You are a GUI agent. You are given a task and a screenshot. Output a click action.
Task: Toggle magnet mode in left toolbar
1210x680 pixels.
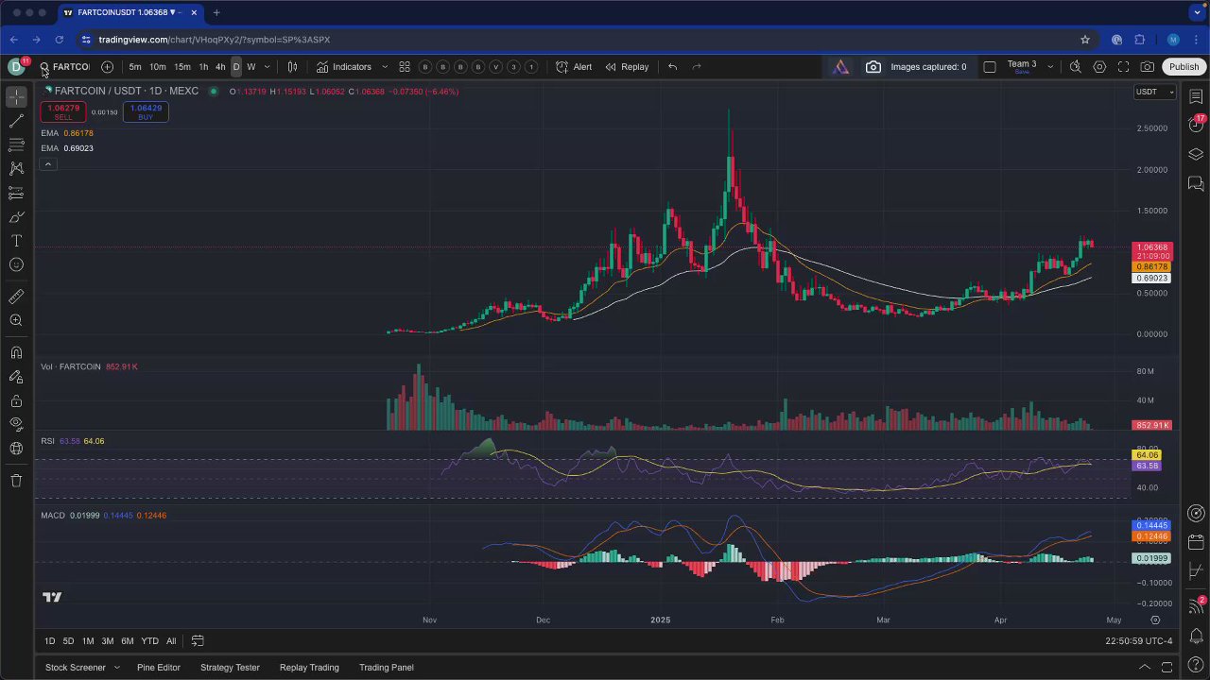point(16,352)
